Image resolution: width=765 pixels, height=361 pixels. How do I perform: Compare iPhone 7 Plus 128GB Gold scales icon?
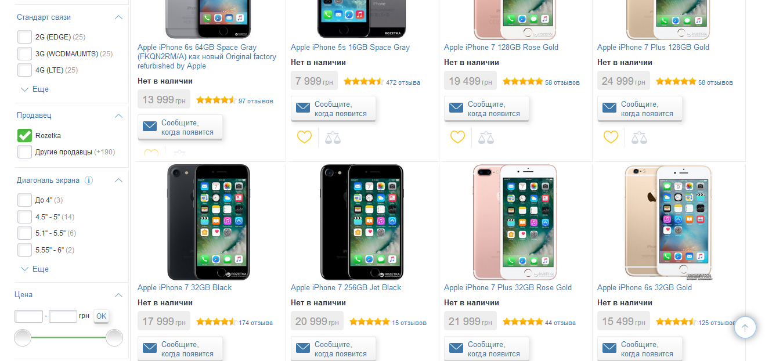coord(640,138)
